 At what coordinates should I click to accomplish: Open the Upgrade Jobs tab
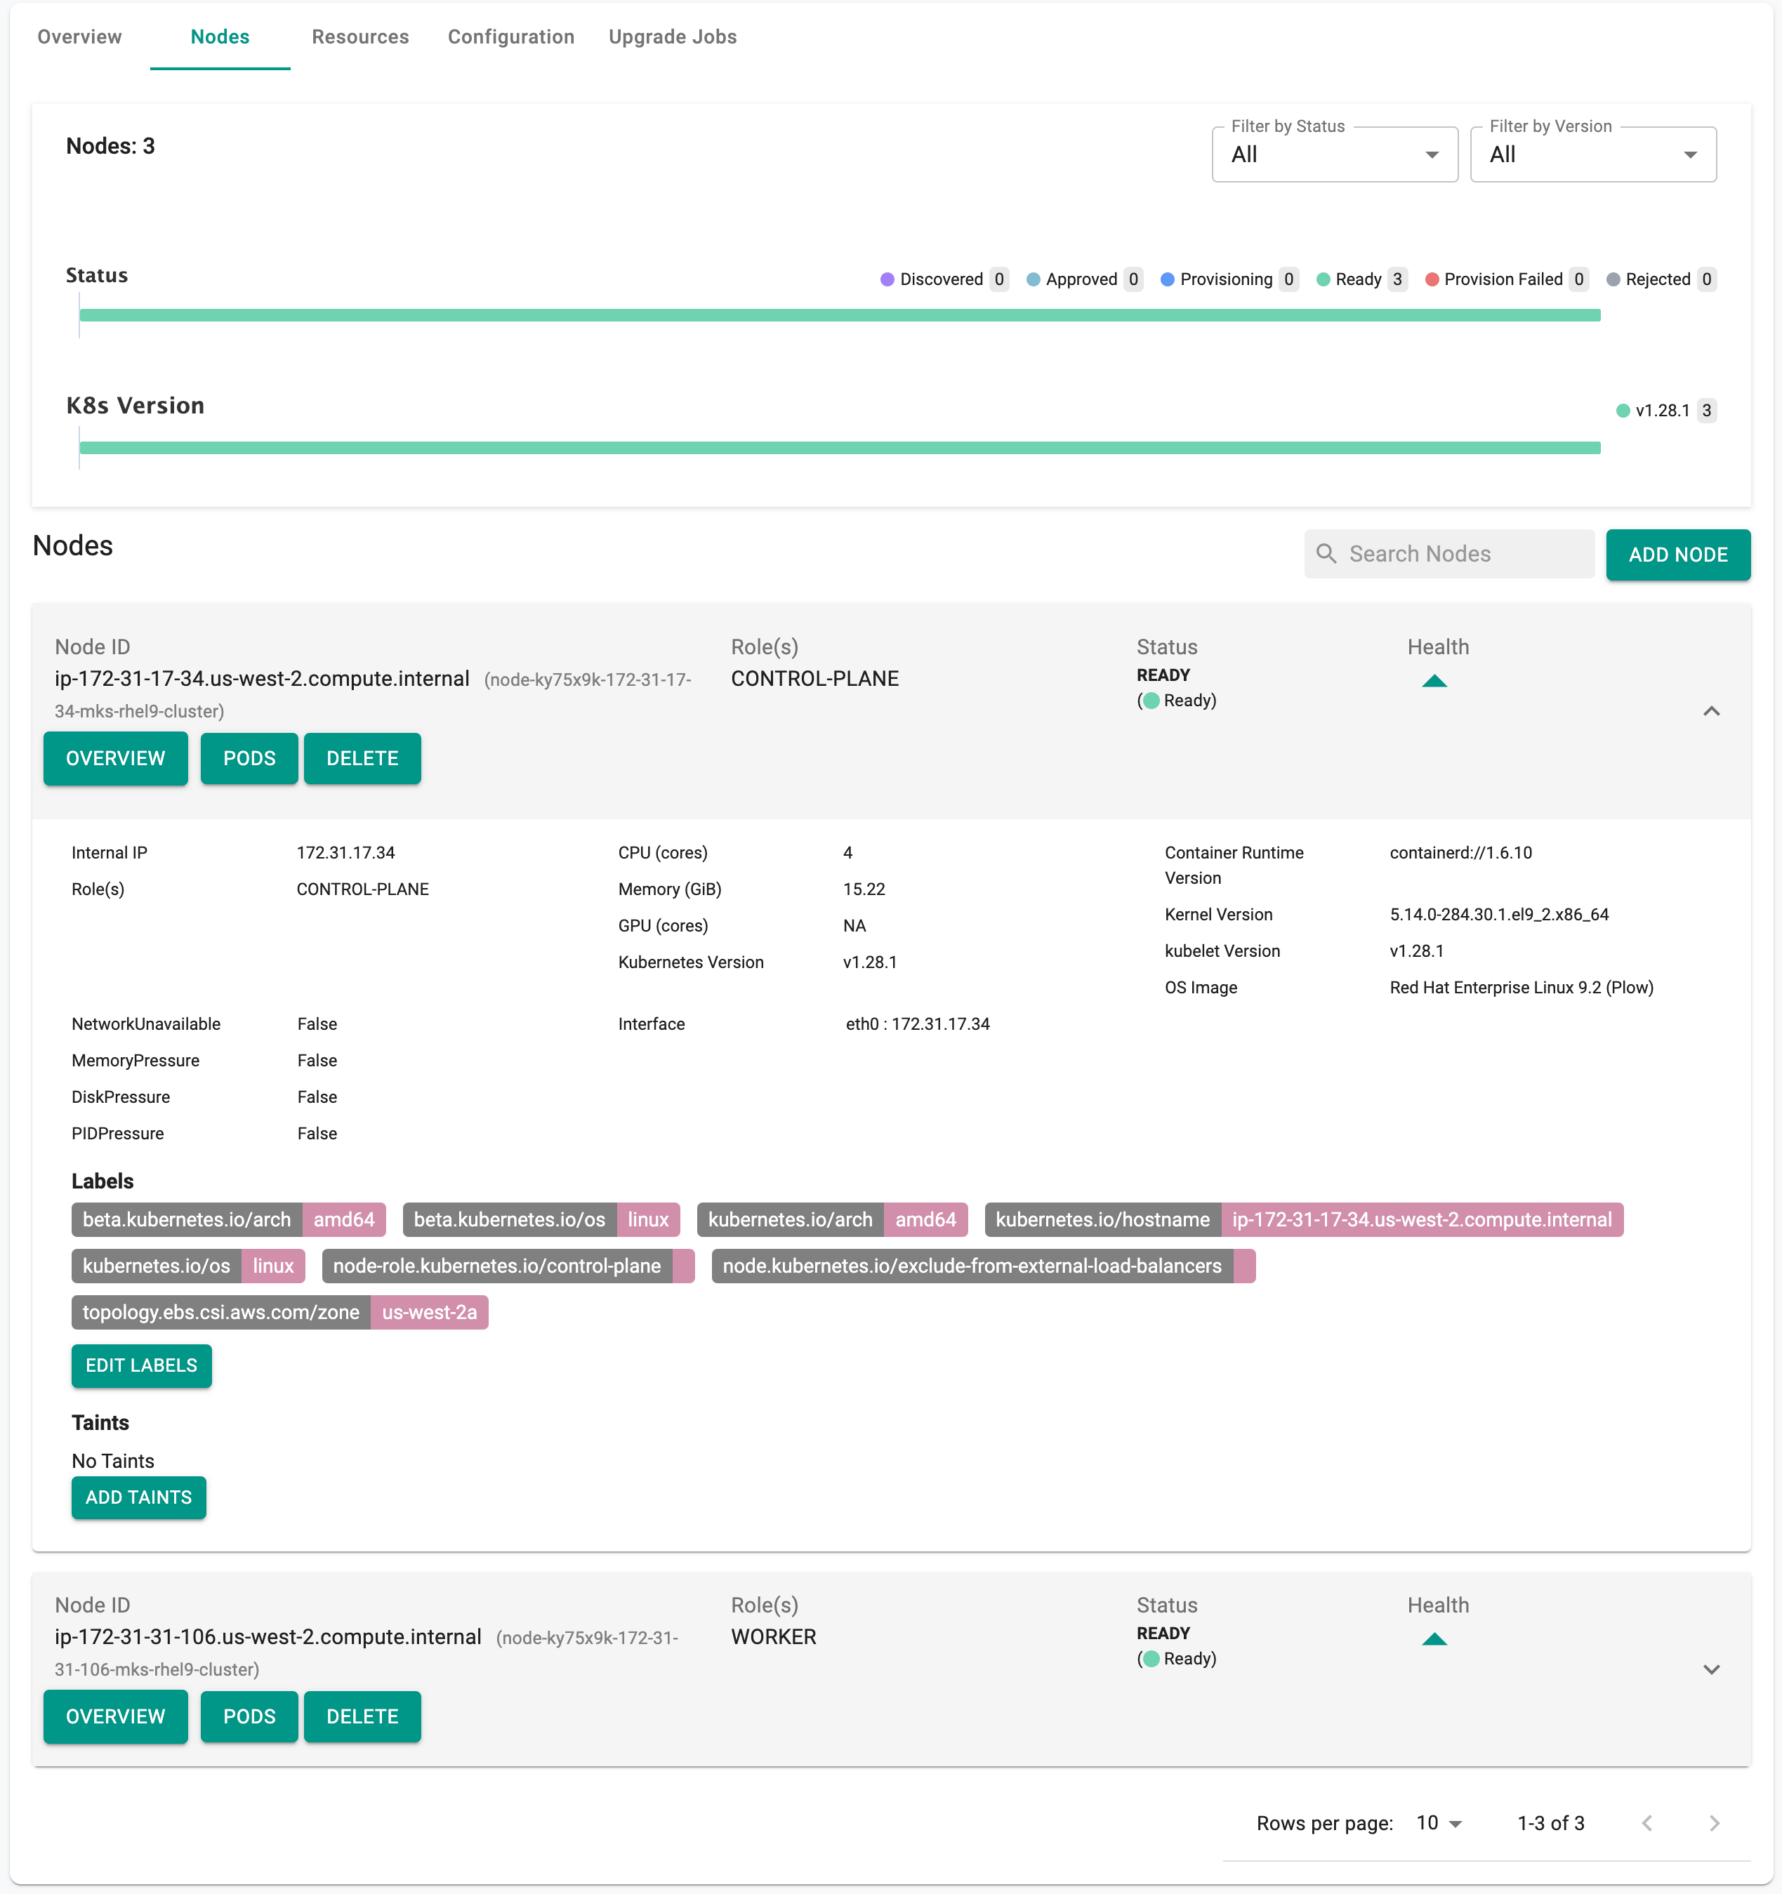point(672,37)
